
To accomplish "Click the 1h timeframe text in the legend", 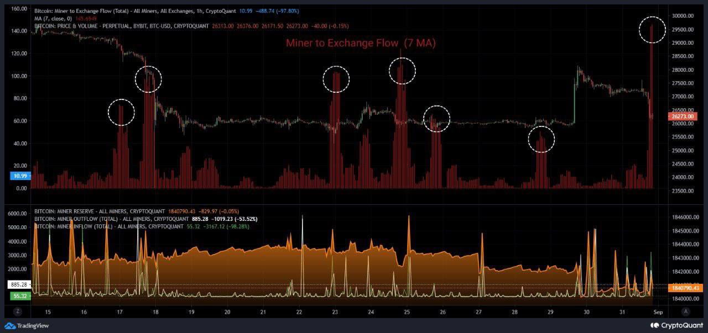I will [x=199, y=10].
